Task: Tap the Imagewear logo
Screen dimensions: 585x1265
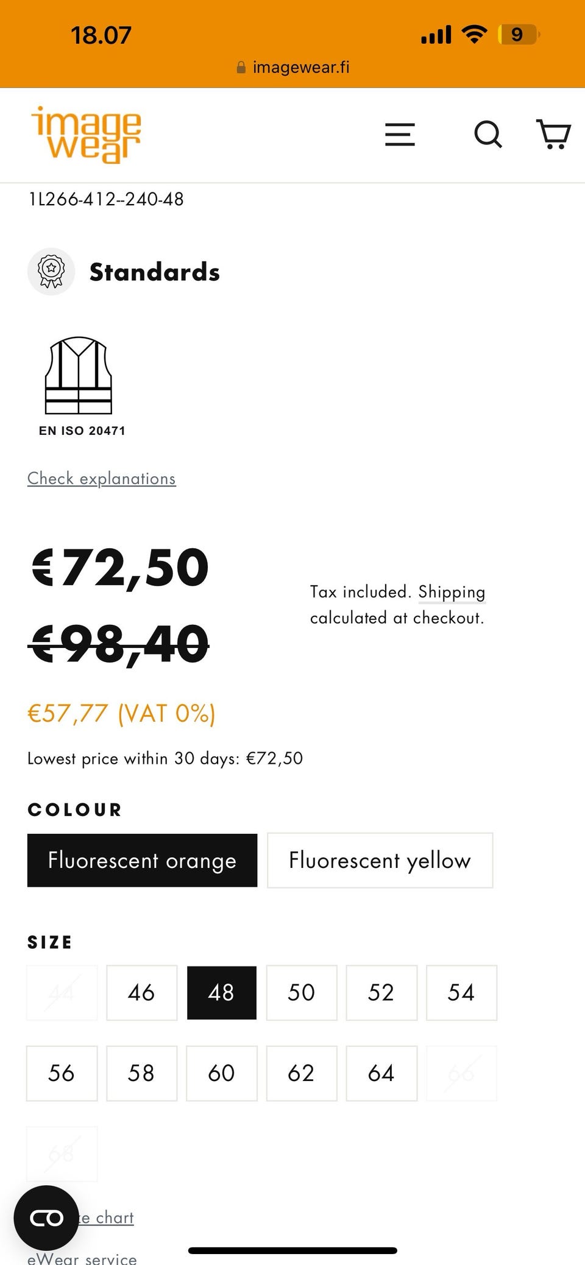Action: click(86, 135)
